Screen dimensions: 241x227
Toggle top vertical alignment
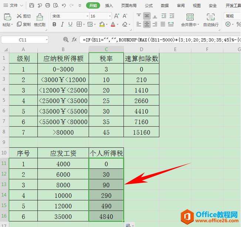pyautogui.click(x=139, y=16)
